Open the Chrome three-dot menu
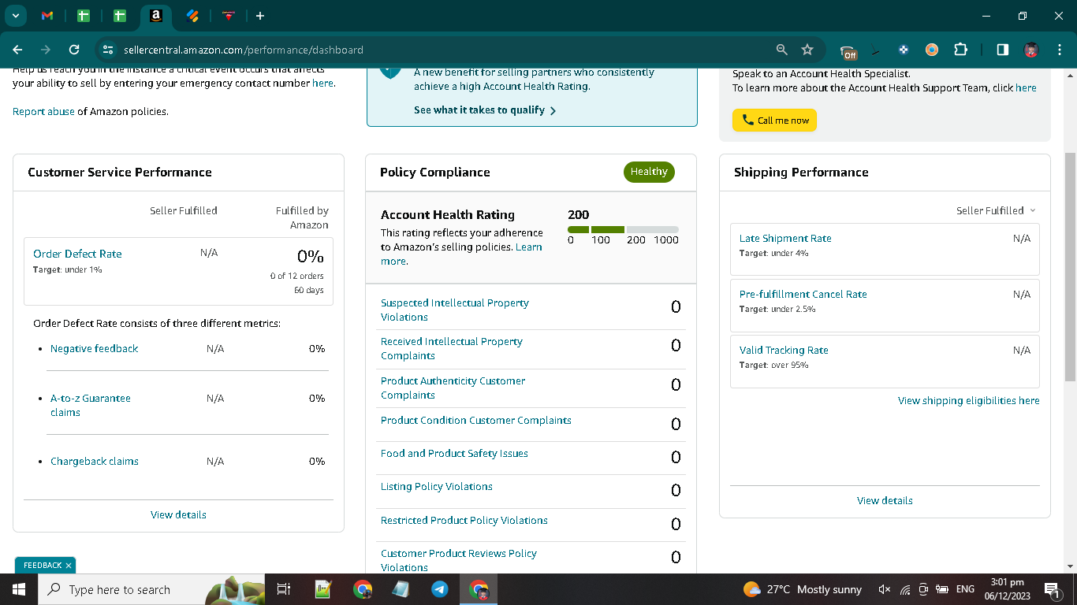 click(1060, 50)
